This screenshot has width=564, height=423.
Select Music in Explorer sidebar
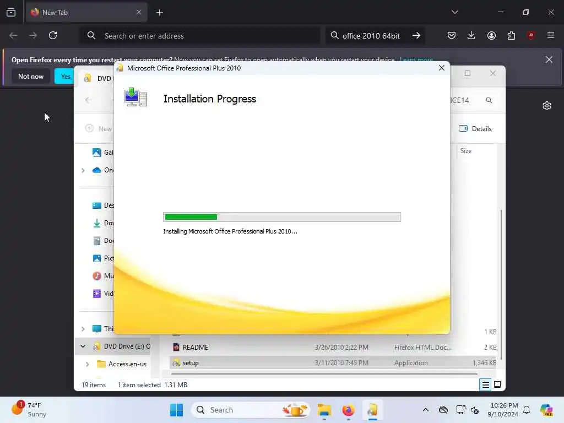103,276
